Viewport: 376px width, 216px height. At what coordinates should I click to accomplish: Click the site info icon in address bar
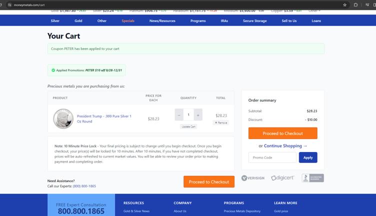tap(9, 5)
